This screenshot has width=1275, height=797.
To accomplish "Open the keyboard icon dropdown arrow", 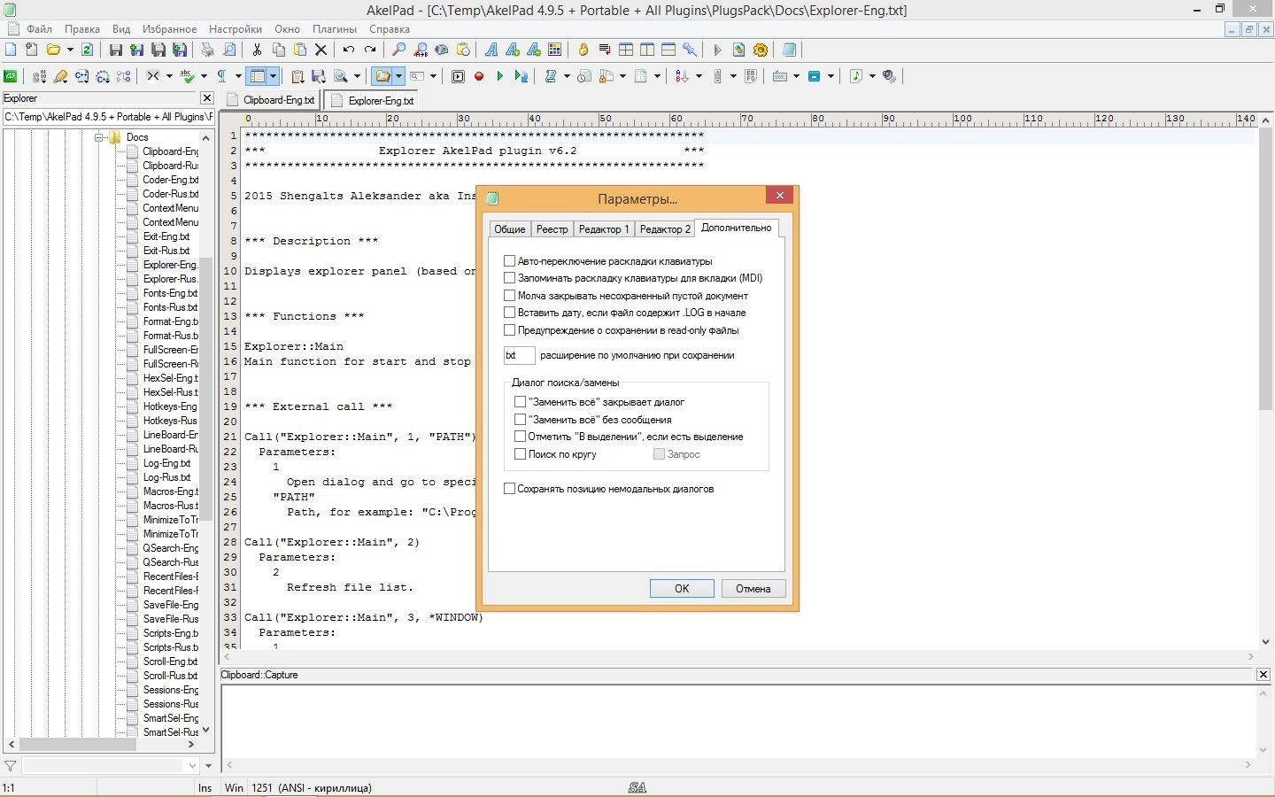I will pos(796,76).
